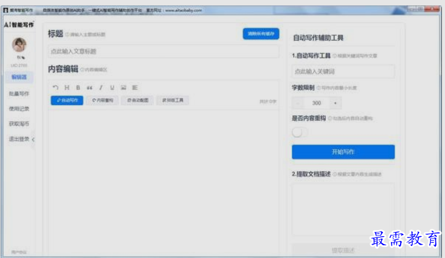Toggle the 是否内容重构 switch
The image size is (445, 258).
(300, 132)
